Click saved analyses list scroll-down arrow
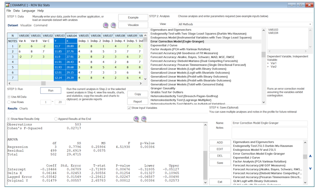 (305, 182)
